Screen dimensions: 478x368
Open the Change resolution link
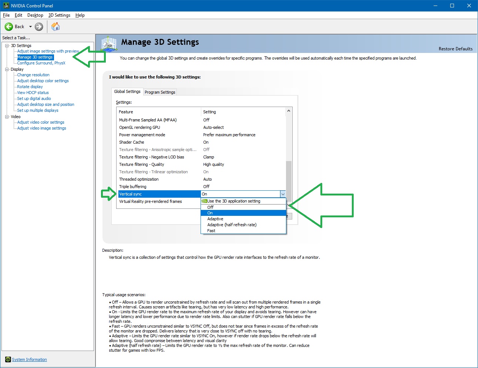(33, 75)
